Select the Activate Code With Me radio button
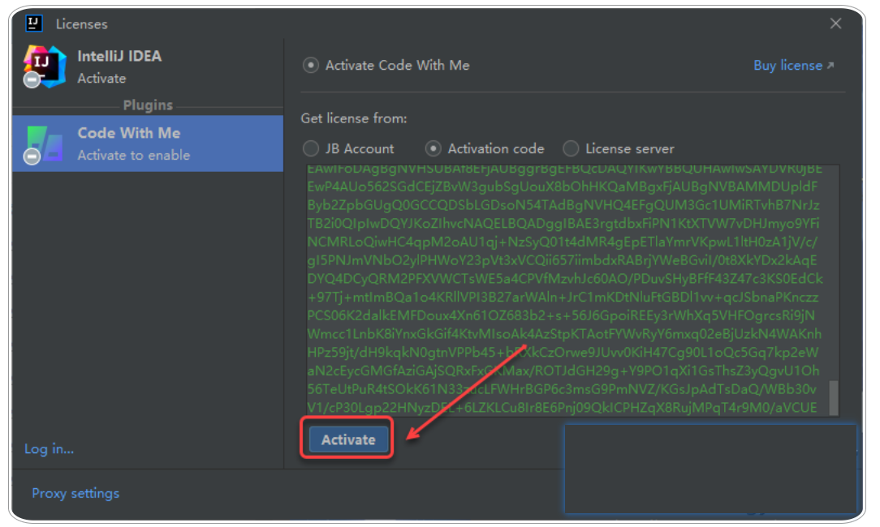 310,66
